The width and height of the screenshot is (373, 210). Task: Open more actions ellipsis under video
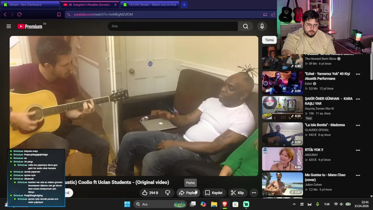(x=254, y=193)
